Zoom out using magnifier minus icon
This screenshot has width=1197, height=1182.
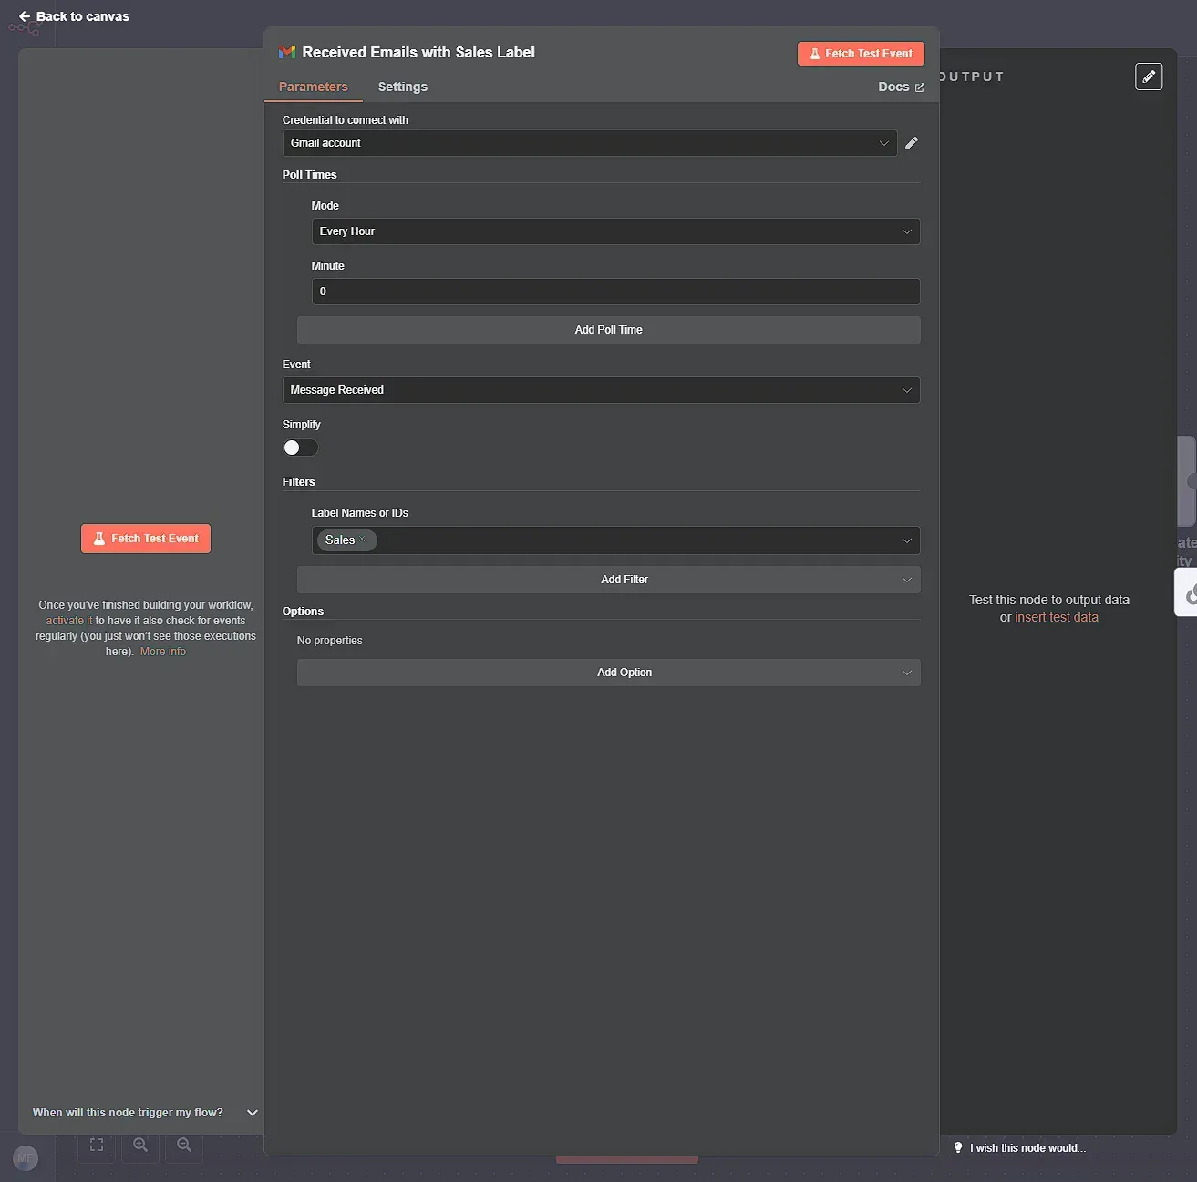(x=183, y=1146)
